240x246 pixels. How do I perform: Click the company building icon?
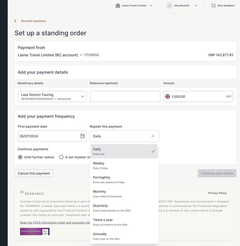pos(118,6)
